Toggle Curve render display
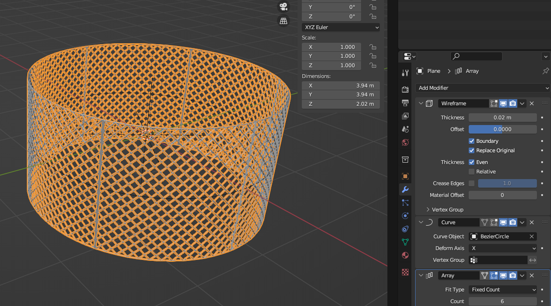 click(x=513, y=222)
